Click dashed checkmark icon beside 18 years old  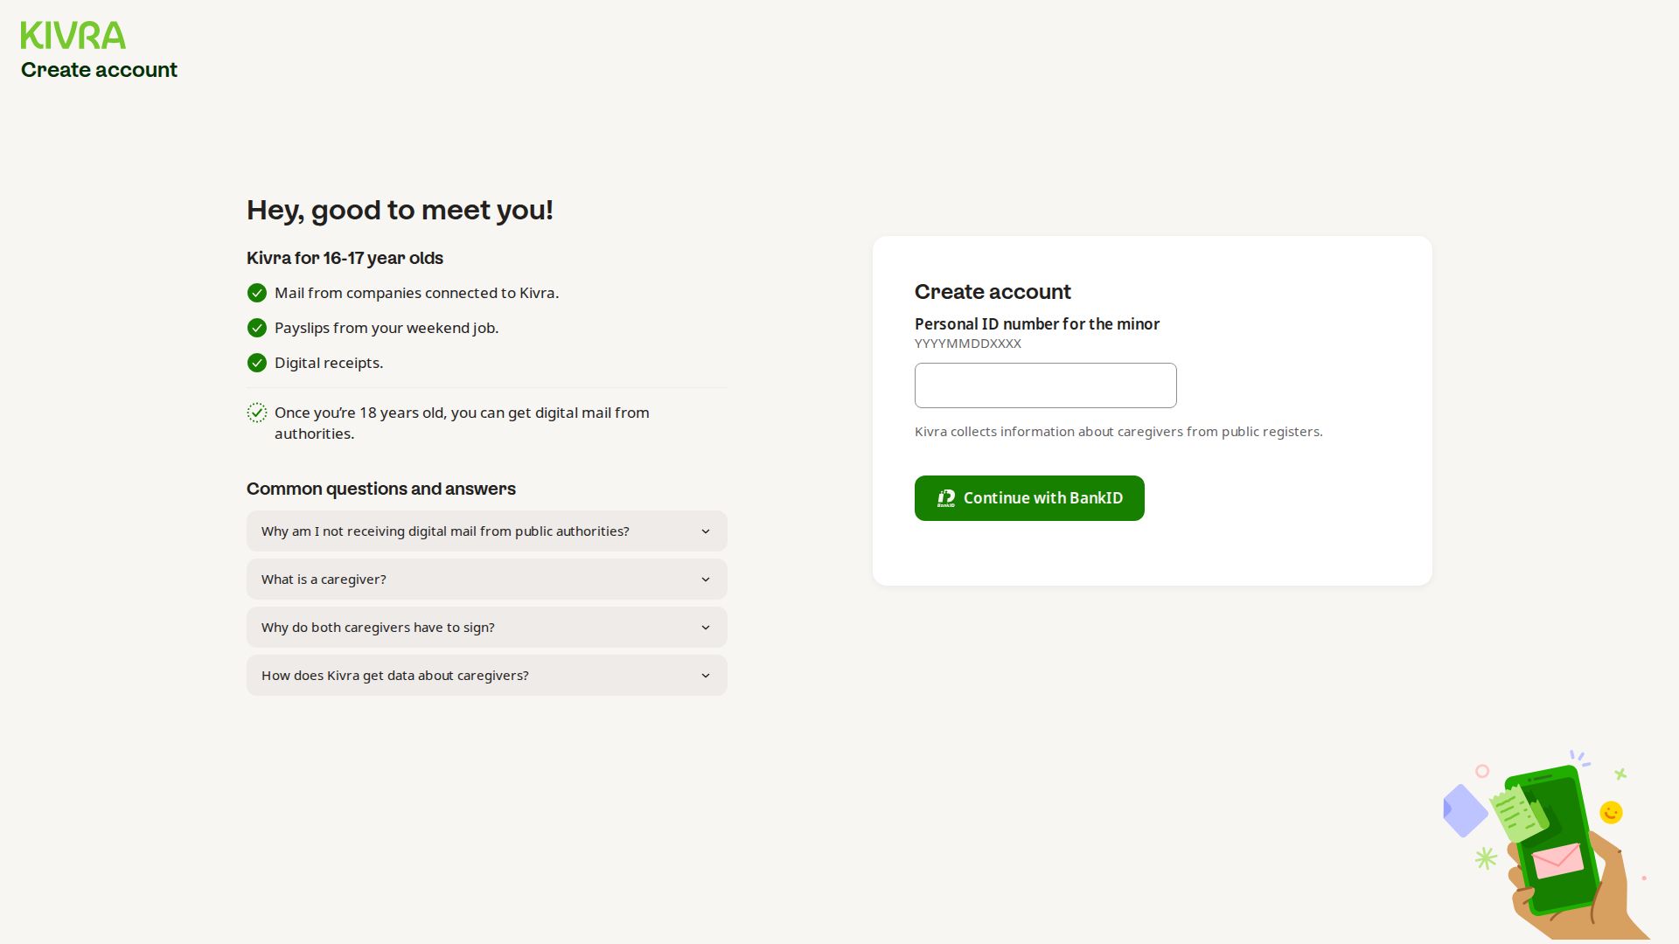tap(257, 413)
